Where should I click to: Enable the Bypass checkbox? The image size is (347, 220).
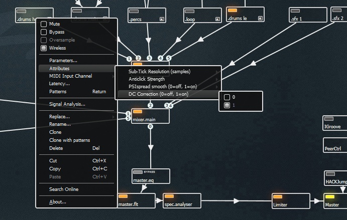(x=44, y=32)
